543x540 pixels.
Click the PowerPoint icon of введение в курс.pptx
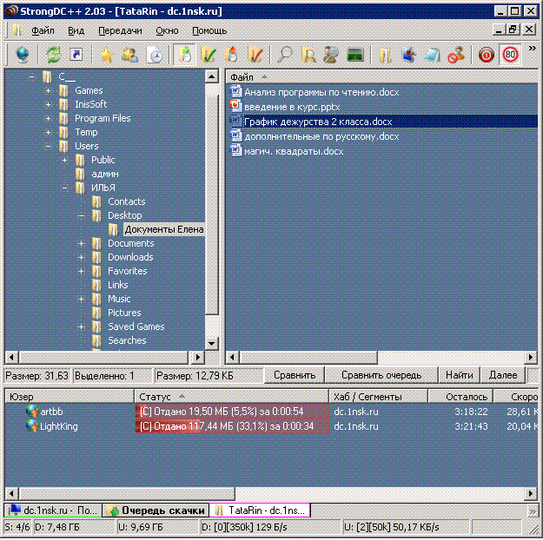[x=235, y=107]
